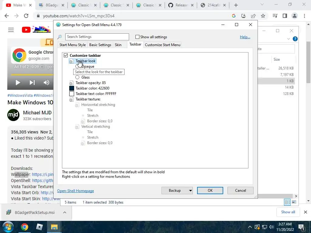Click the Roblox taskbar icon
The image size is (311, 233).
[x=39, y=227]
